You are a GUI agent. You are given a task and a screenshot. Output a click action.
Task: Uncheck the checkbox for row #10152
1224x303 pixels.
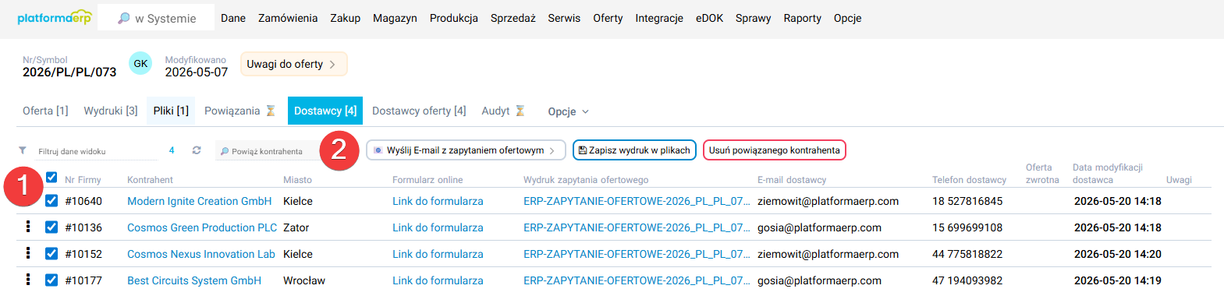51,254
